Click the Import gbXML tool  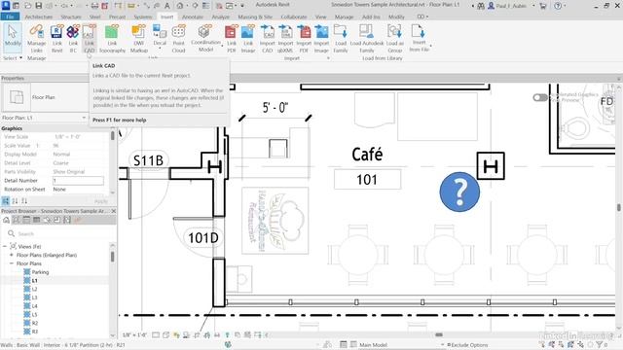285,39
